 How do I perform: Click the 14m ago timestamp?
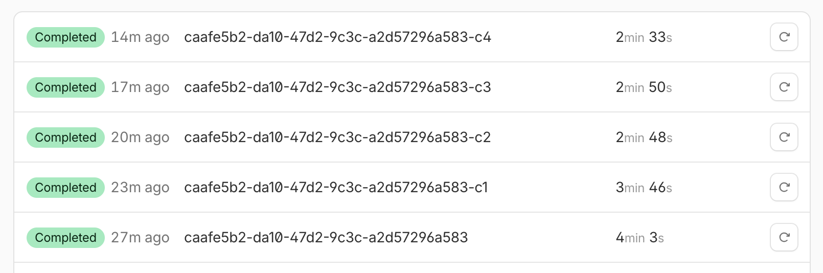(140, 37)
